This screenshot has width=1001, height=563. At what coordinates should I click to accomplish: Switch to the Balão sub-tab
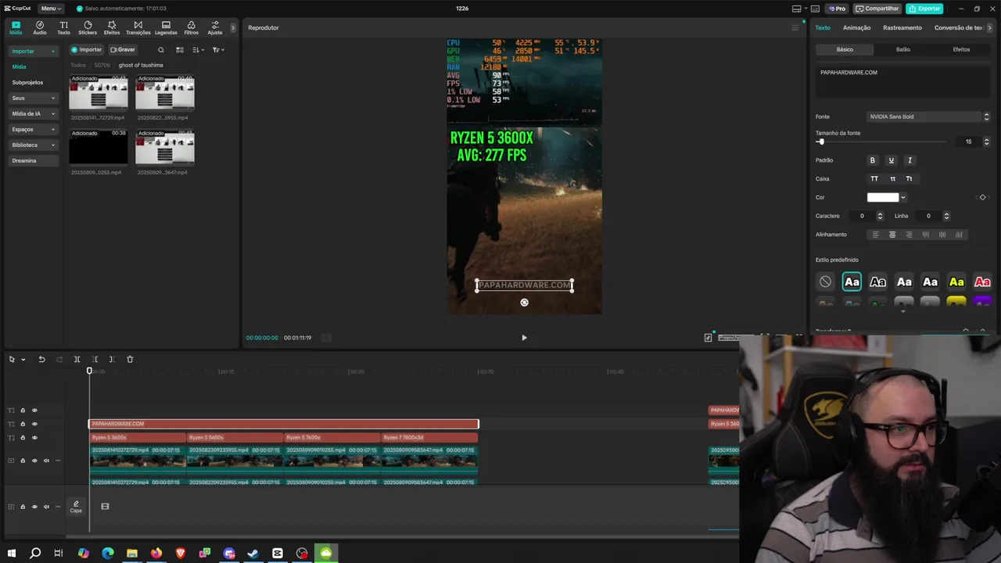click(x=903, y=49)
